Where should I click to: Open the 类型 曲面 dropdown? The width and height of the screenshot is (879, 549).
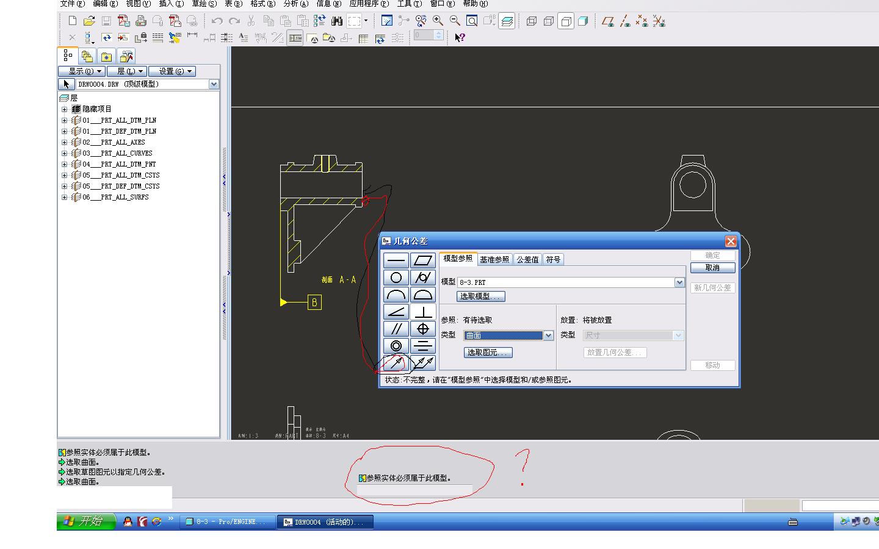pos(548,335)
